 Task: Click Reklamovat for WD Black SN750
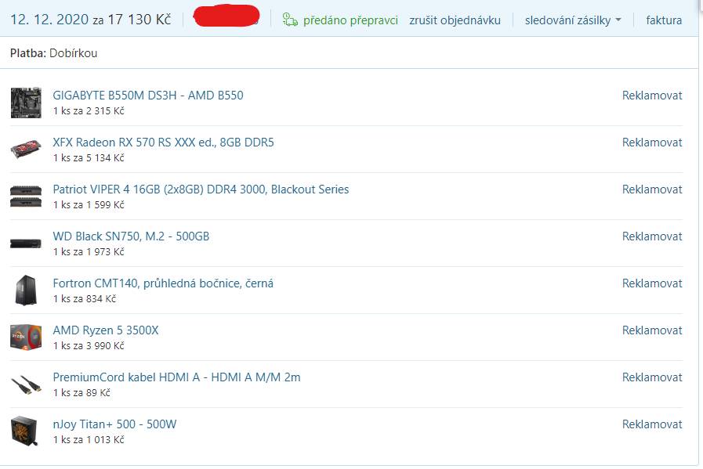pyautogui.click(x=652, y=236)
